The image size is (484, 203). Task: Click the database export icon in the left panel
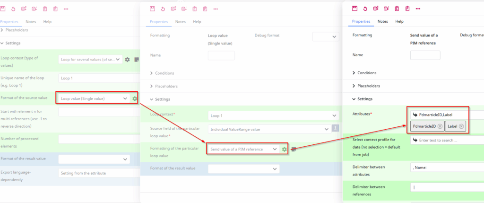[x=24, y=9]
